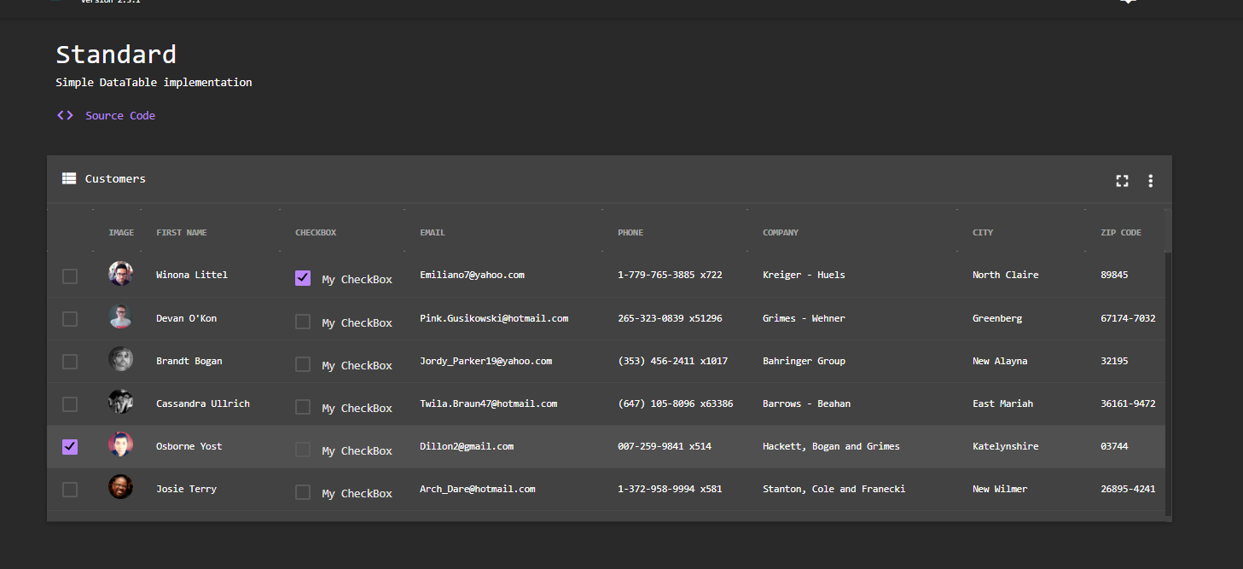Click company Kreiger - Huels
This screenshot has height=569, width=1243.
(x=804, y=275)
